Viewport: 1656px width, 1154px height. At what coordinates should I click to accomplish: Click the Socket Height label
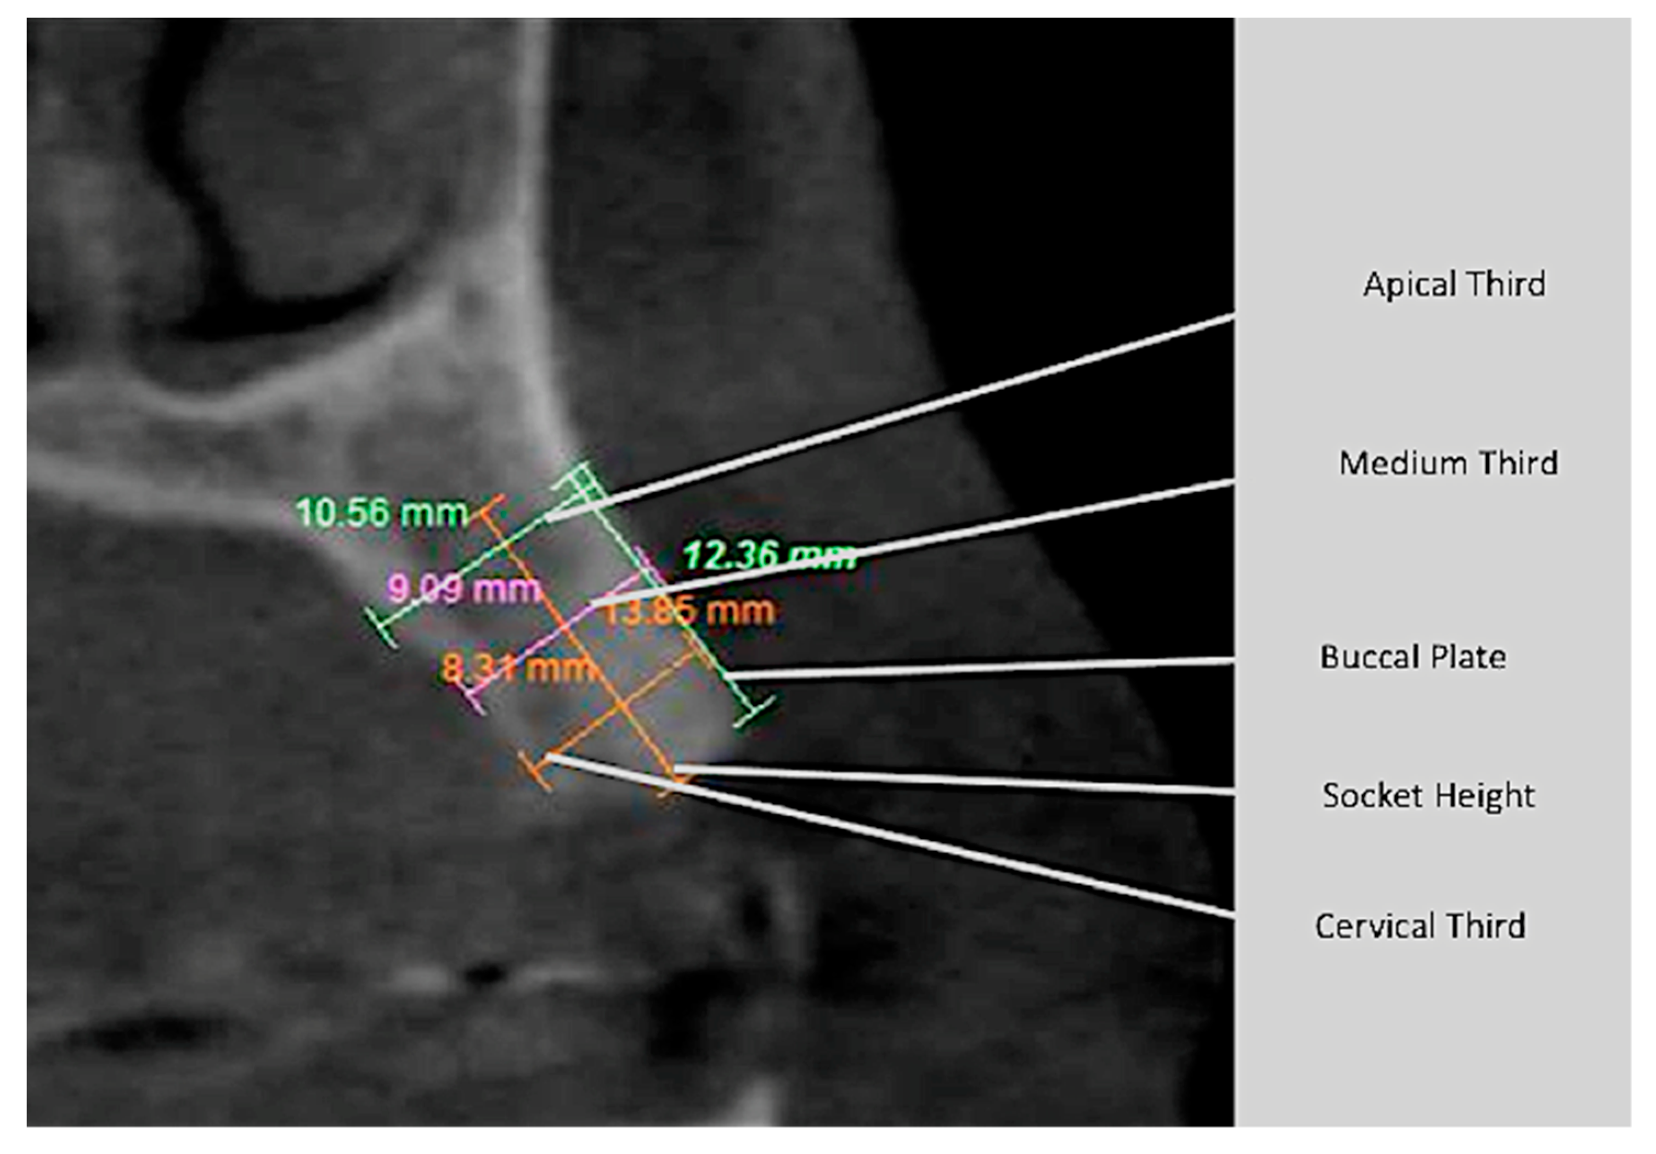click(x=1428, y=796)
